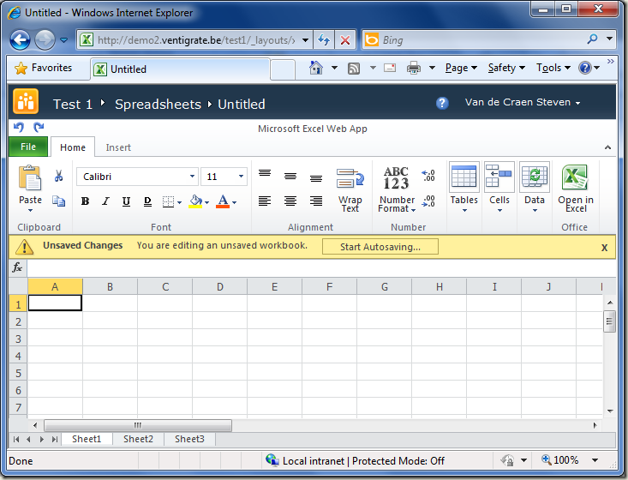Open the Borders dropdown arrow

tap(179, 202)
